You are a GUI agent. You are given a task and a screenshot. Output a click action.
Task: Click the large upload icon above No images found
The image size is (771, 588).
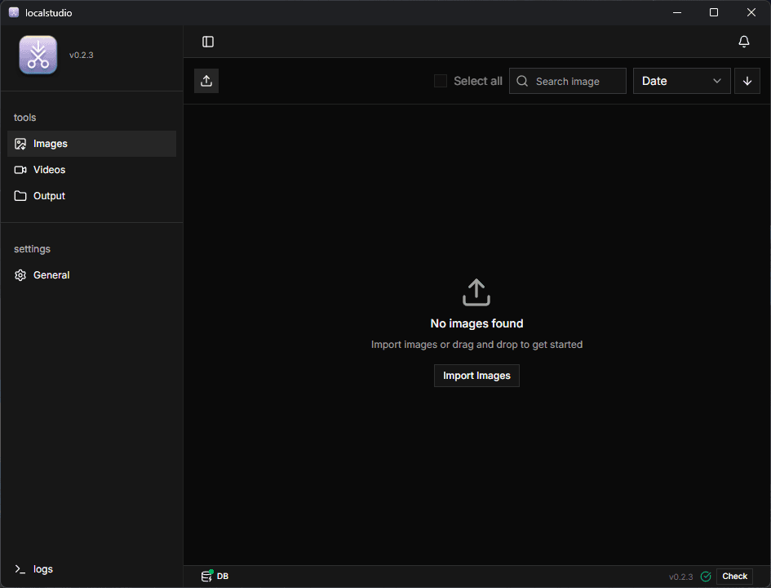coord(476,292)
